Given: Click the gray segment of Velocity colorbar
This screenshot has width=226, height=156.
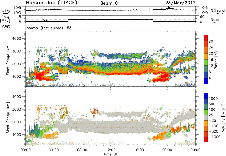Looking at the screenshot, I should click(206, 118).
